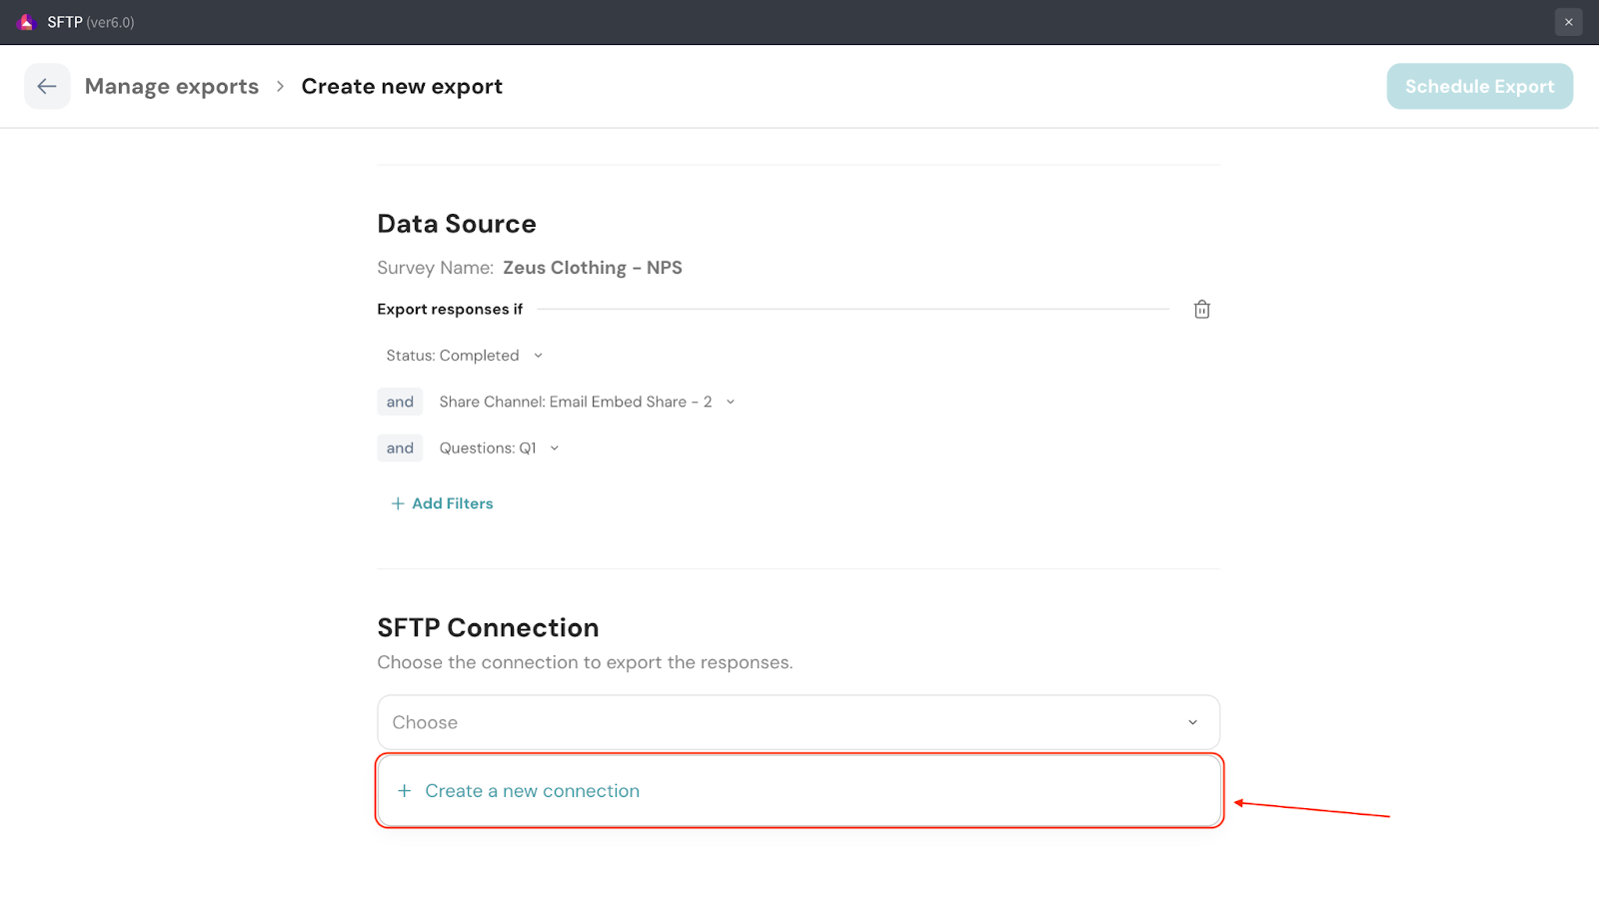Select the Create new export breadcrumb
This screenshot has width=1599, height=897.
[x=402, y=87]
